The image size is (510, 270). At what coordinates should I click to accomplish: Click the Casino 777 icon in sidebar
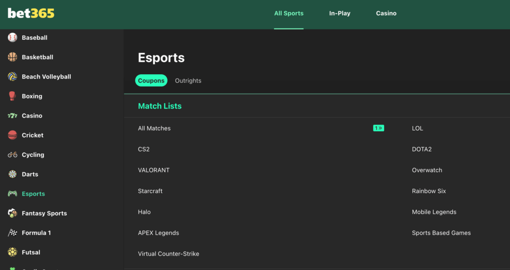coord(12,116)
